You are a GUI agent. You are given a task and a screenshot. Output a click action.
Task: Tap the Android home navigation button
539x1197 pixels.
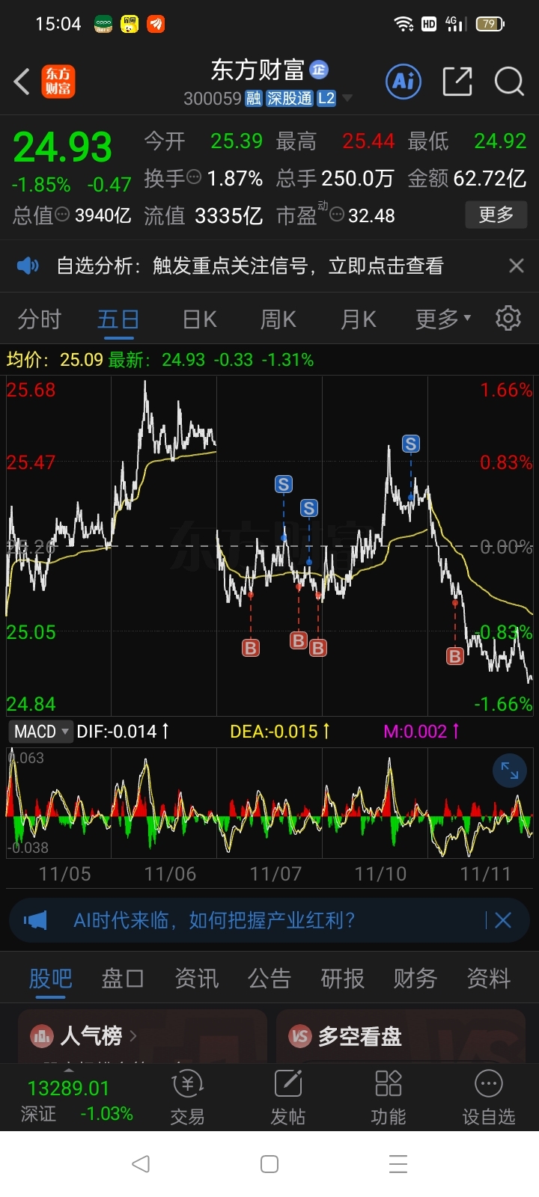click(269, 1163)
